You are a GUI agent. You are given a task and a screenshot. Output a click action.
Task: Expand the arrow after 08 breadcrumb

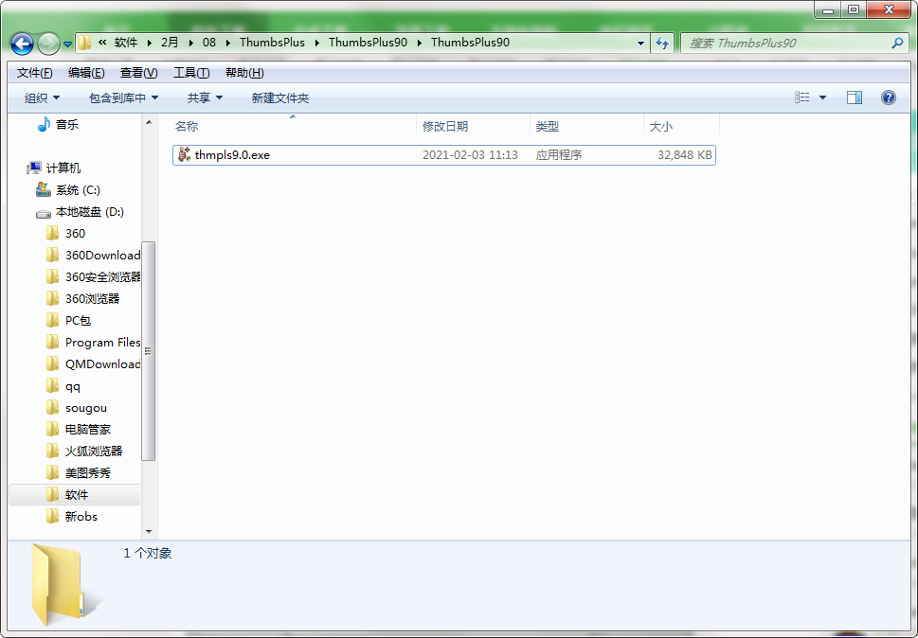click(x=227, y=43)
